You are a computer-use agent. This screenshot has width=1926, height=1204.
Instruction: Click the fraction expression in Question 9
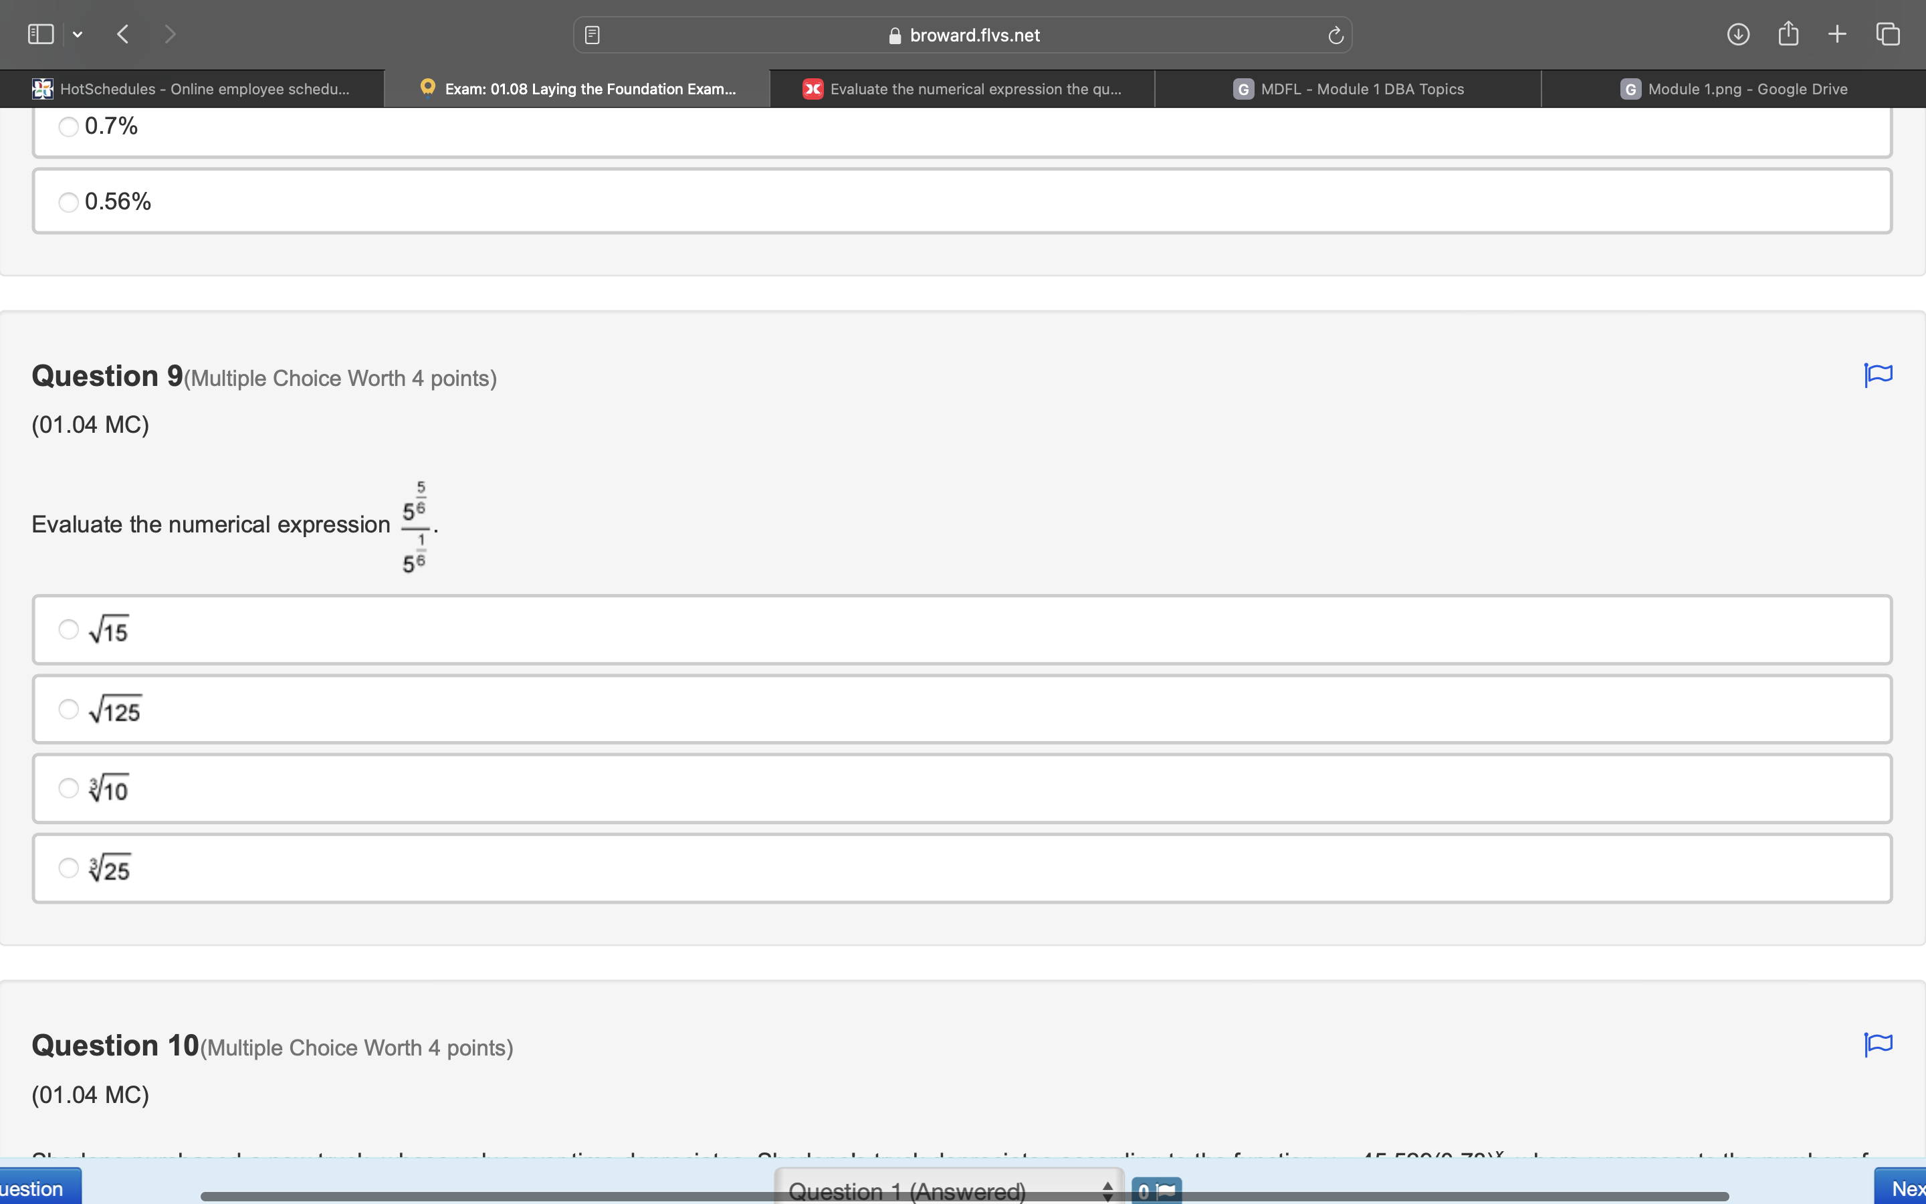(x=415, y=527)
